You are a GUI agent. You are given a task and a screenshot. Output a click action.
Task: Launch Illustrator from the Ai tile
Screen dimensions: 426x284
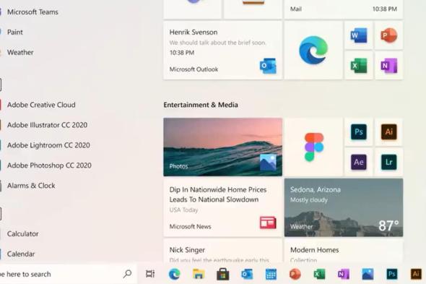[x=388, y=132]
